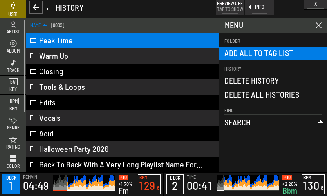Viewport: 327px width, 196px height.
Task: Click the Tools & Loops folder icon
Action: tap(33, 87)
